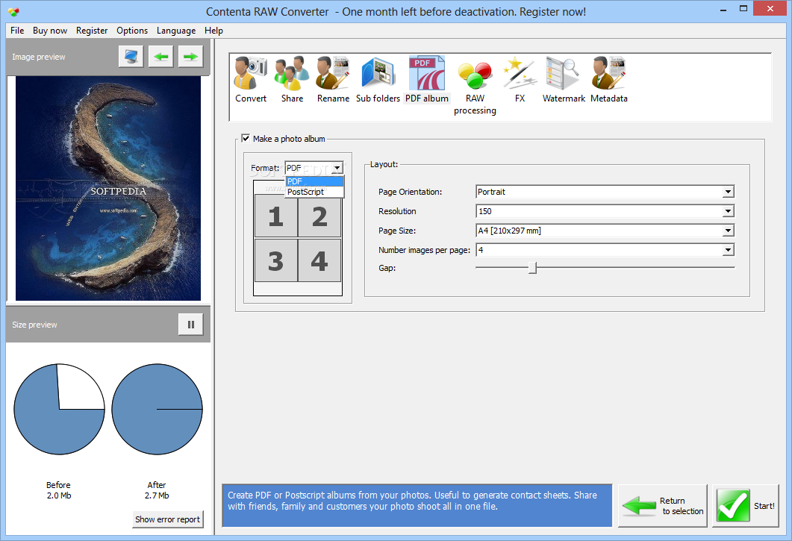792x541 pixels.
Task: Open the Buy now menu
Action: [x=50, y=31]
